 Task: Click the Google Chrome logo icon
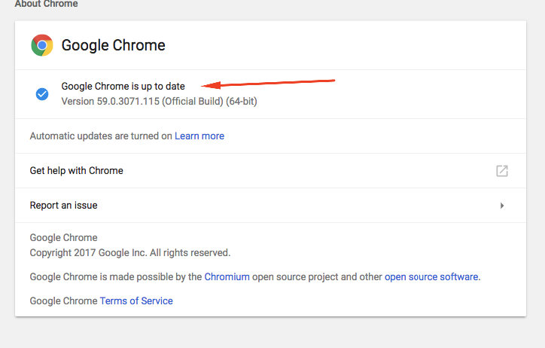click(x=42, y=45)
